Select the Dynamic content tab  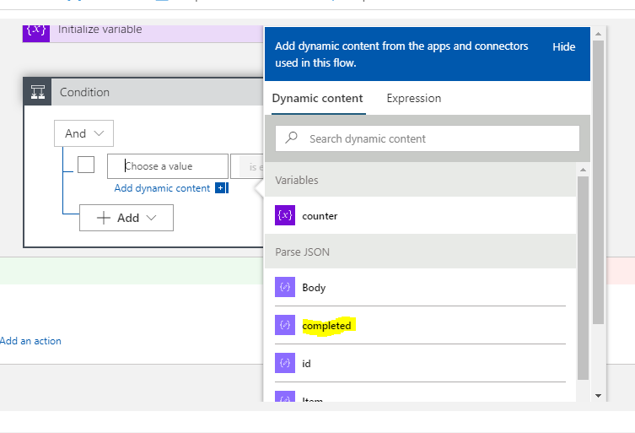pyautogui.click(x=317, y=99)
